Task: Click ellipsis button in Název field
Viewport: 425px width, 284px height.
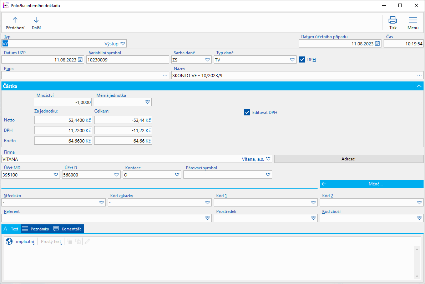Action: pyautogui.click(x=419, y=75)
